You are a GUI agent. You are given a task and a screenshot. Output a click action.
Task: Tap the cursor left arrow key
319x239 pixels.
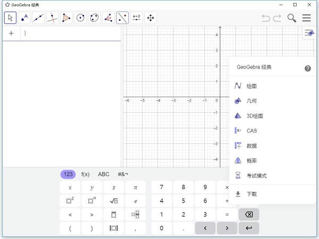[x=205, y=228]
